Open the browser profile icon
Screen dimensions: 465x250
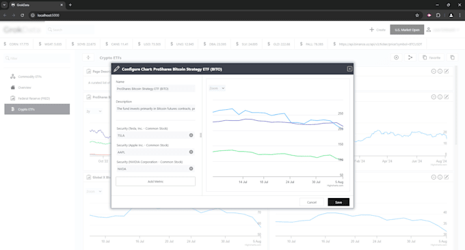coord(451,15)
